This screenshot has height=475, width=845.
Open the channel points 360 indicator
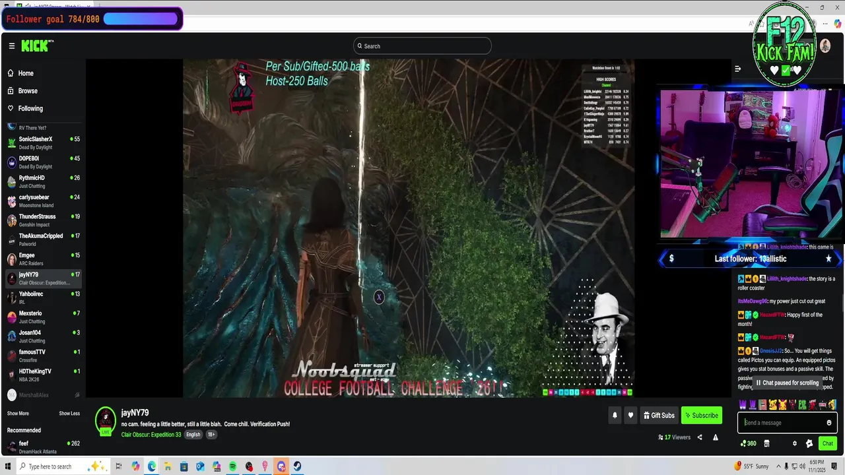coord(749,443)
